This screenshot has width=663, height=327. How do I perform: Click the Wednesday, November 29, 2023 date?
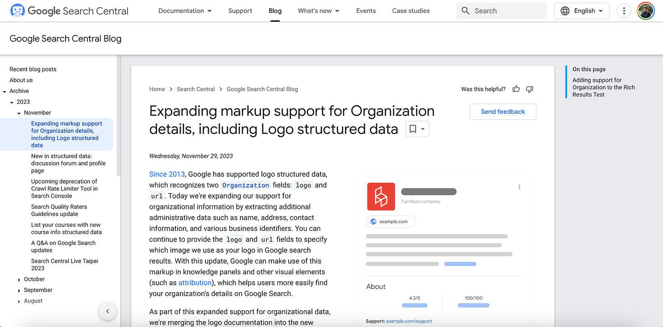tap(191, 156)
